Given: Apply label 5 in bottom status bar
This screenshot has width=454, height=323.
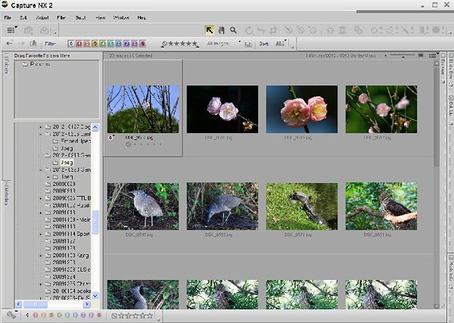Looking at the screenshot, I should (x=67, y=315).
